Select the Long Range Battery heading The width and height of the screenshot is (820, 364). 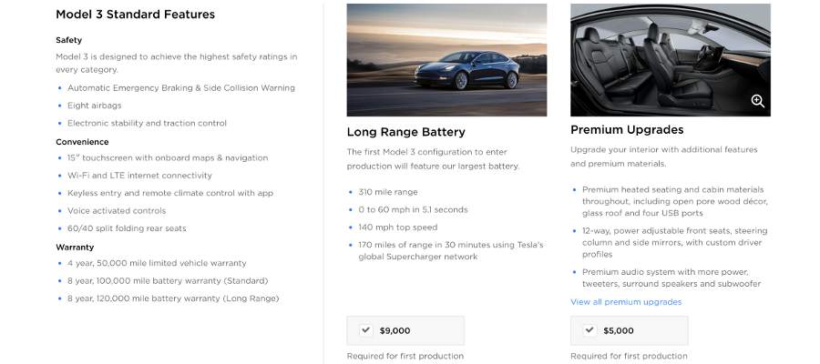[405, 132]
